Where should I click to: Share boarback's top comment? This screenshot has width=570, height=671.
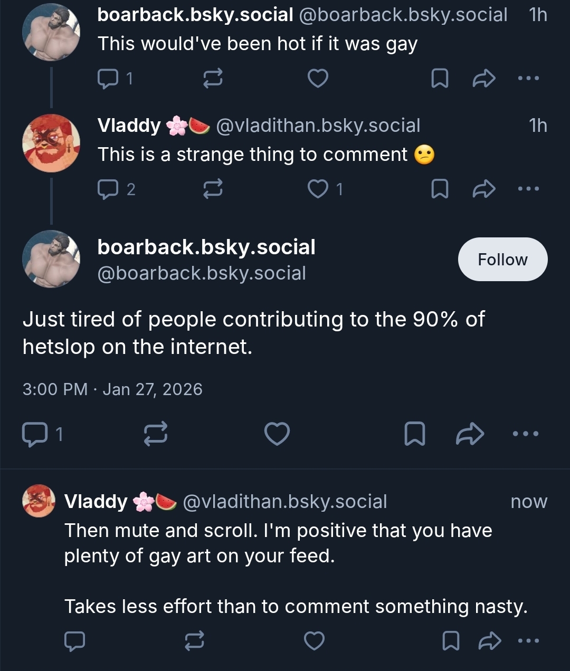pos(483,79)
